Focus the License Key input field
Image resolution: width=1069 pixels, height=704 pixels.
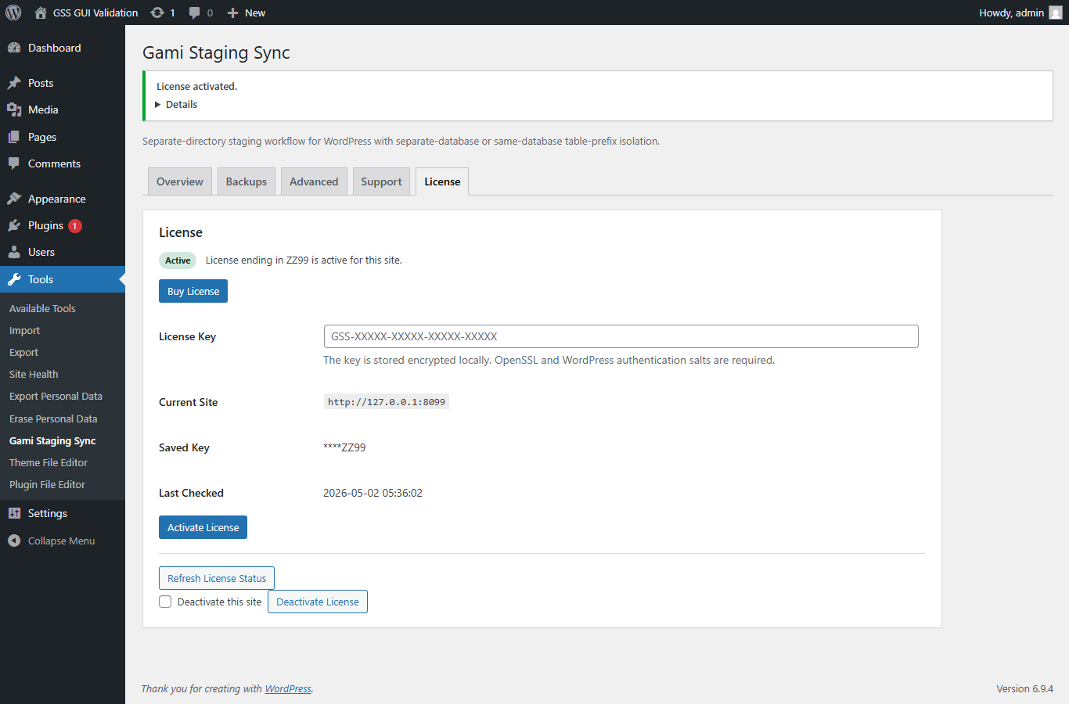point(621,336)
